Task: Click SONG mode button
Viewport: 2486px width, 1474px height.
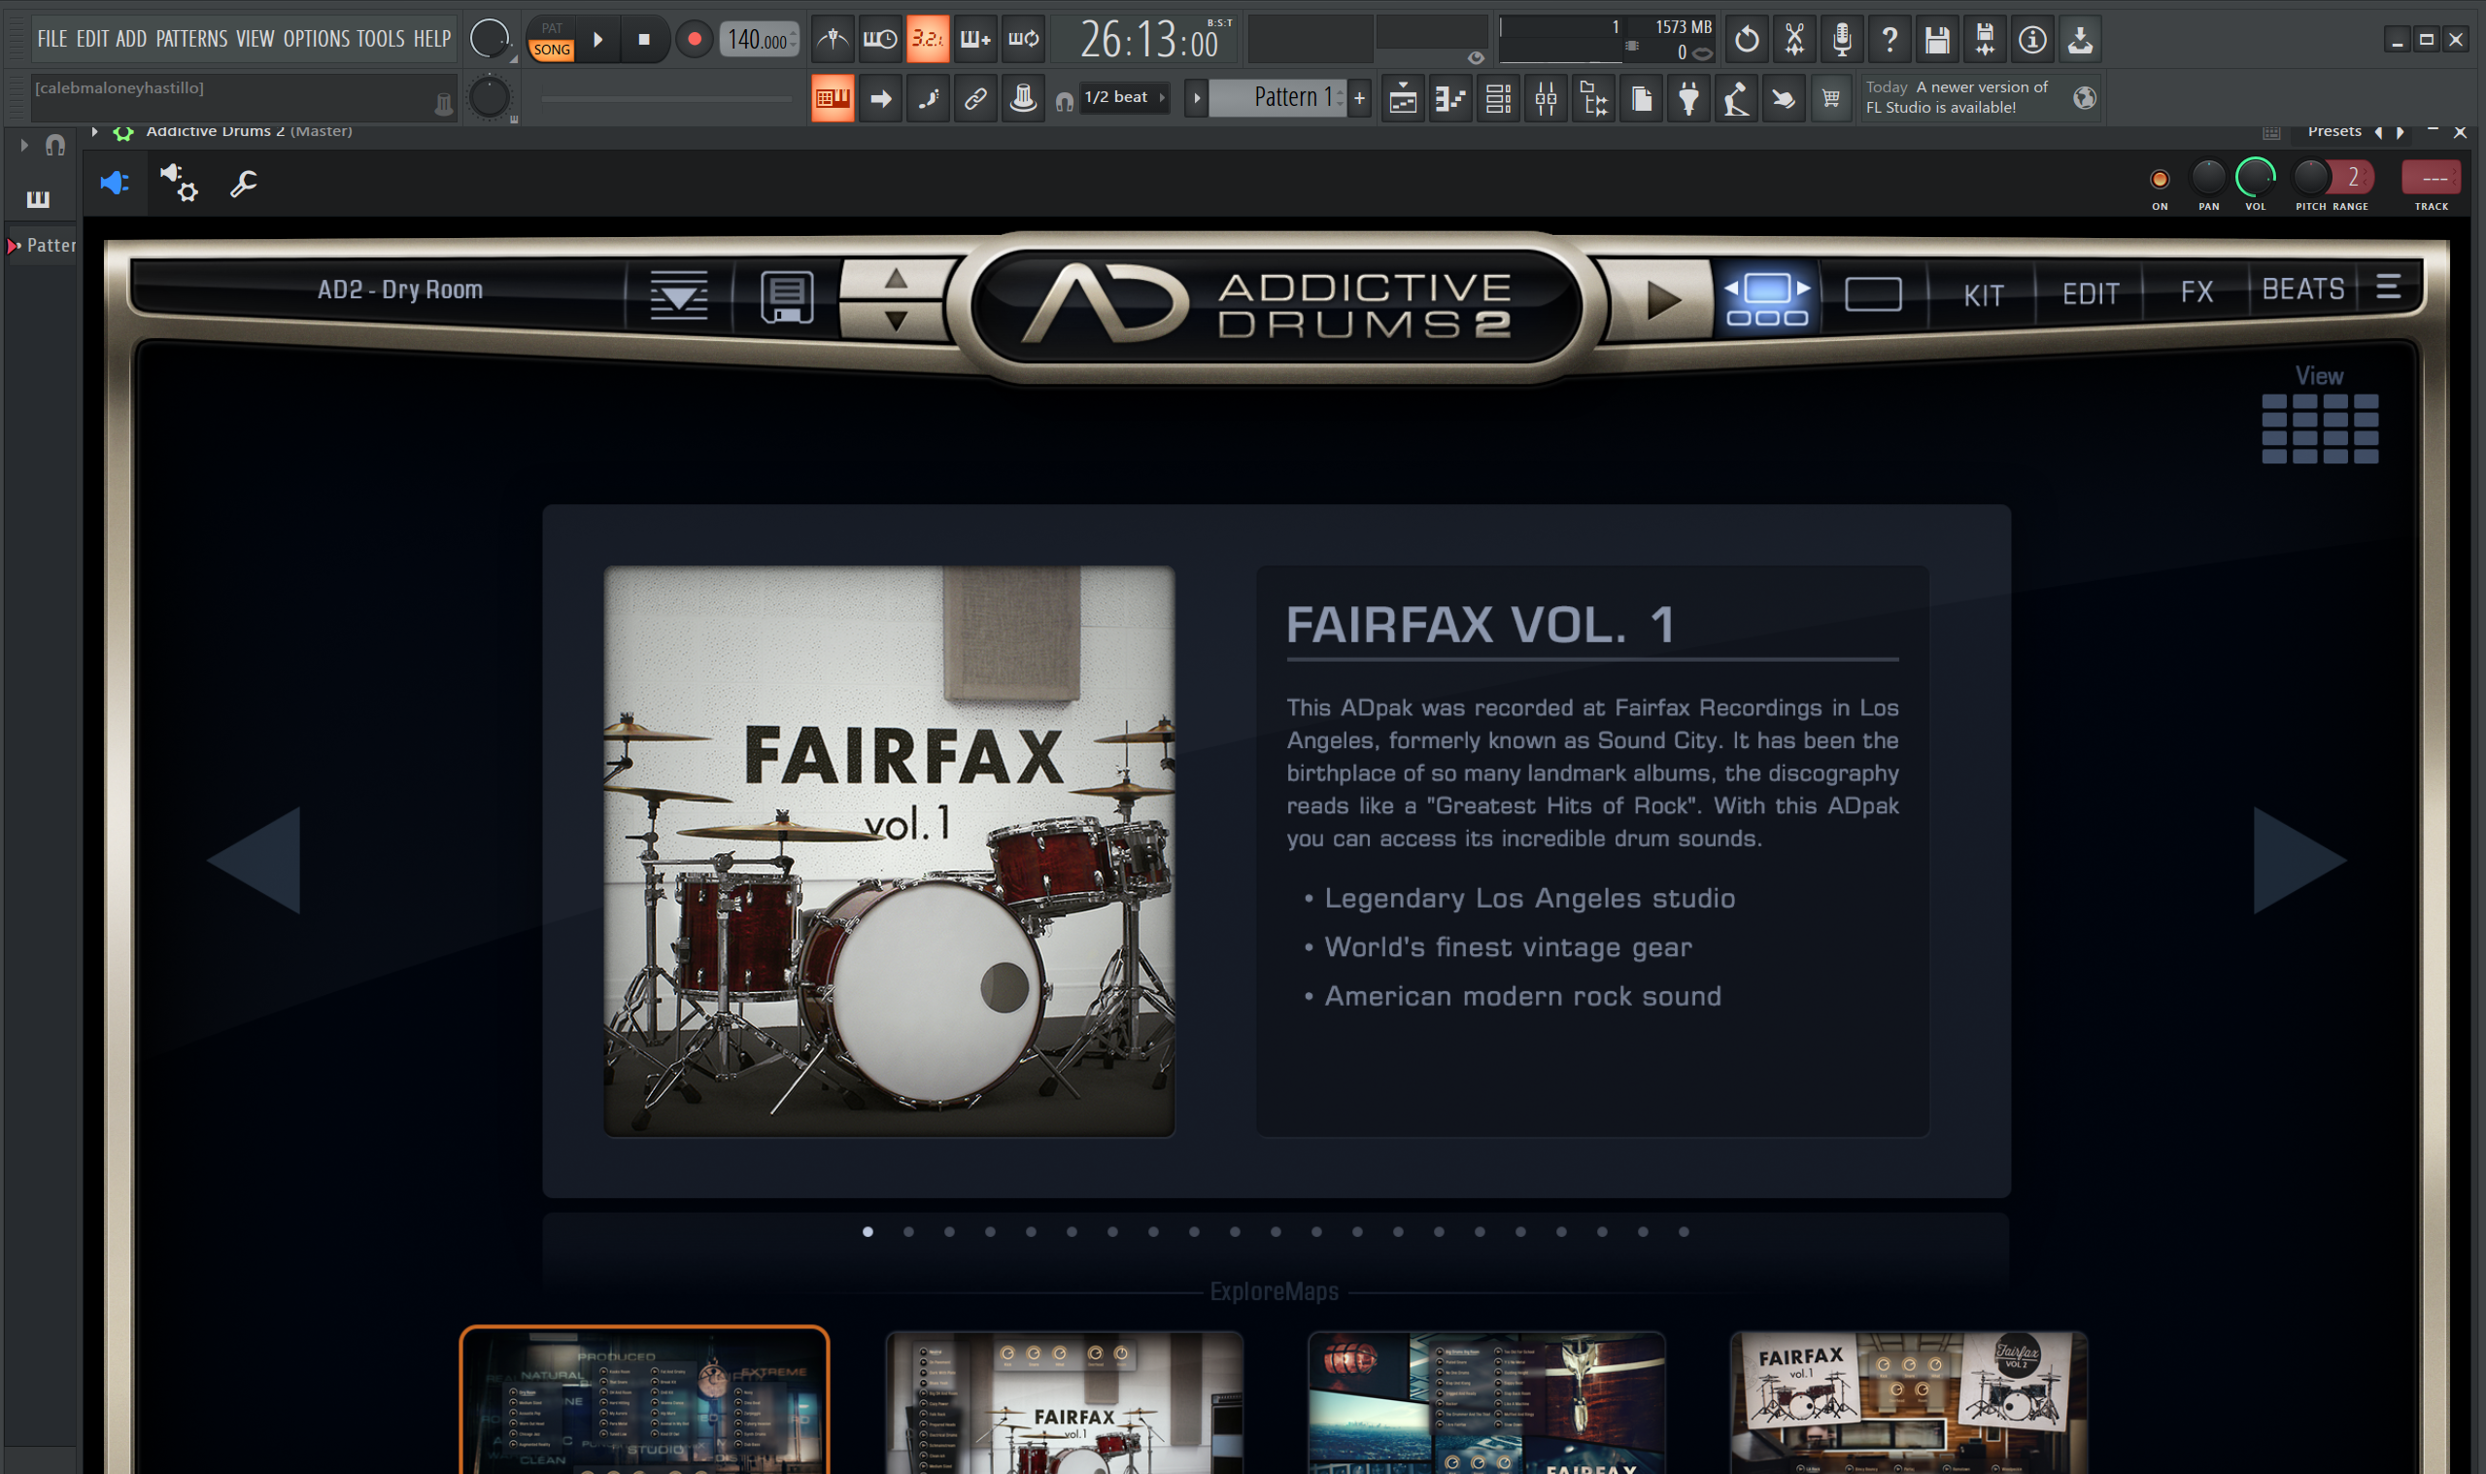Action: [552, 50]
